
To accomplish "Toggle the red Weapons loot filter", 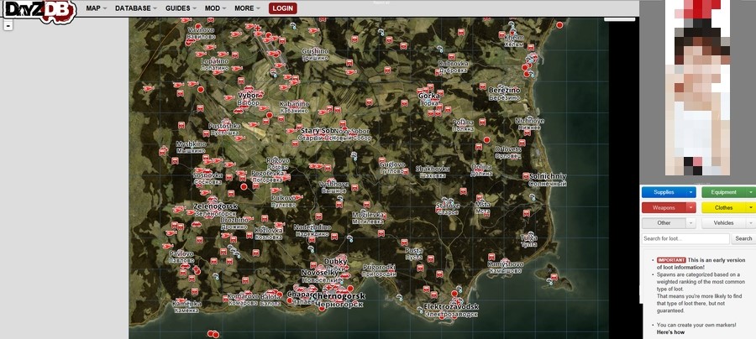I will (x=663, y=207).
